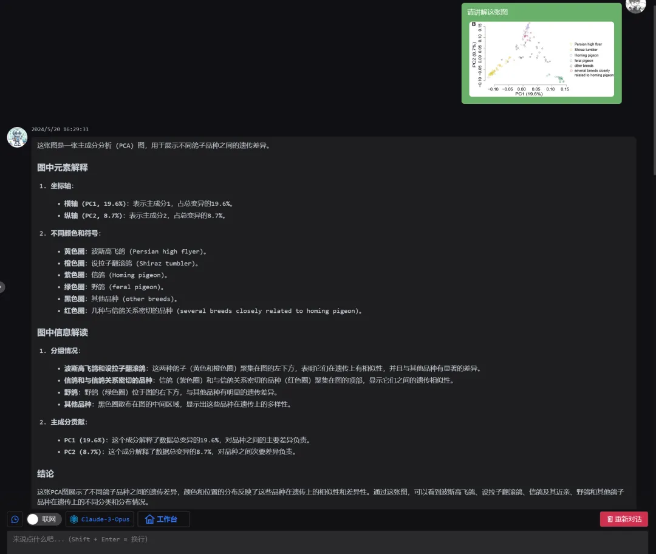Click the user avatar at top right
Screen dimensions: 656x554
636,5
